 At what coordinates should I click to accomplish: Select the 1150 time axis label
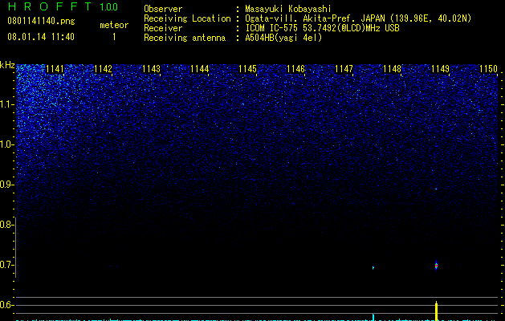click(x=489, y=69)
